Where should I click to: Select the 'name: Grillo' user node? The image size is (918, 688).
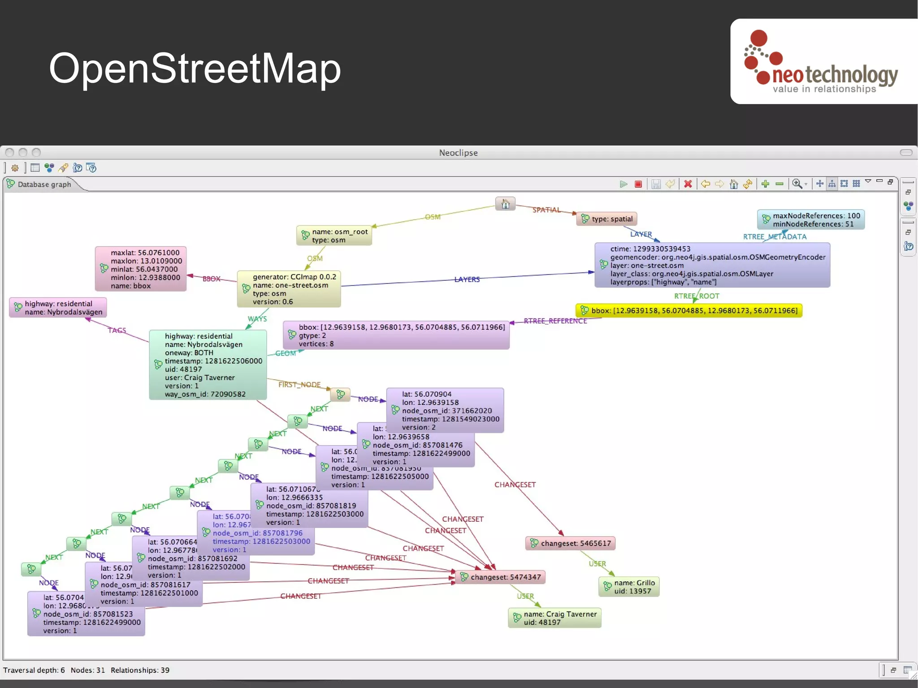(x=629, y=587)
